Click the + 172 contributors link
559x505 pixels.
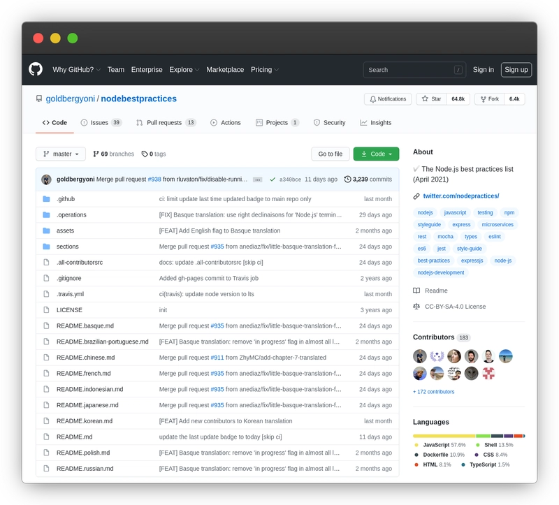click(433, 392)
